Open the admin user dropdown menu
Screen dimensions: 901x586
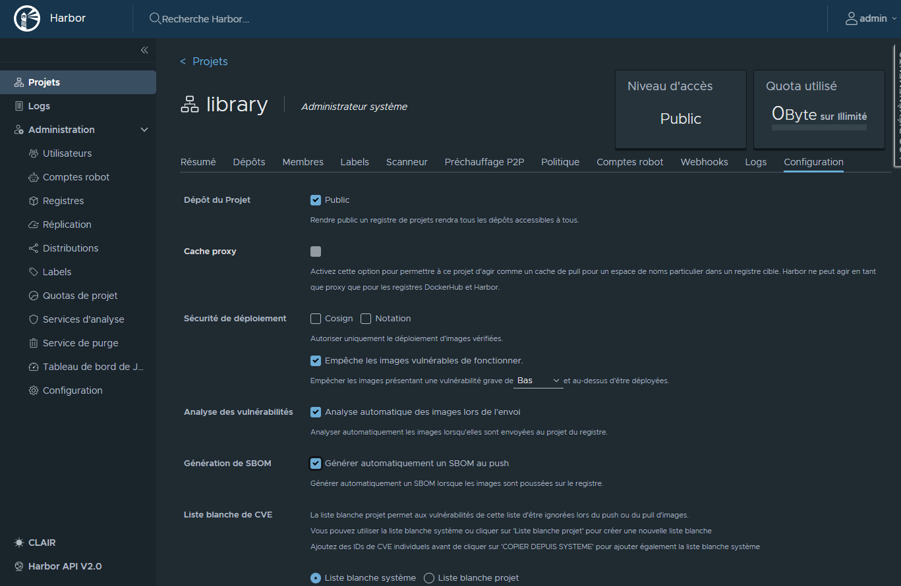pyautogui.click(x=871, y=18)
